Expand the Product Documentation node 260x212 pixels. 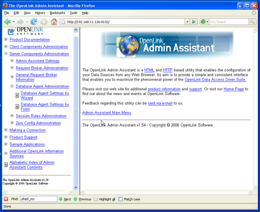(x=6, y=39)
